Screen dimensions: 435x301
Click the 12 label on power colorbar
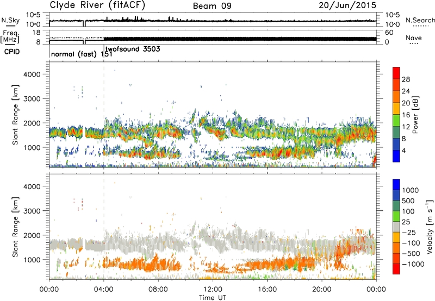(x=406, y=127)
